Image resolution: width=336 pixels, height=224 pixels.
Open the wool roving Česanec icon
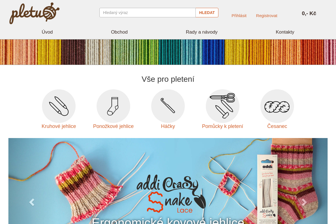click(x=277, y=106)
